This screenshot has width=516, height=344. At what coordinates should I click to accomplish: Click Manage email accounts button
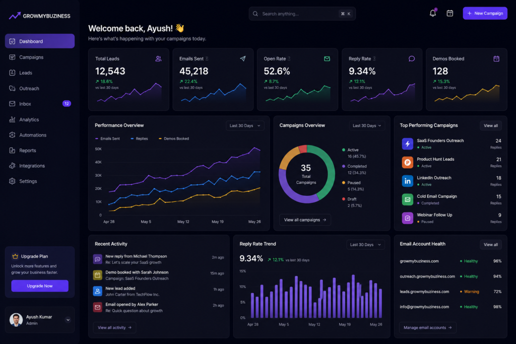coord(428,327)
